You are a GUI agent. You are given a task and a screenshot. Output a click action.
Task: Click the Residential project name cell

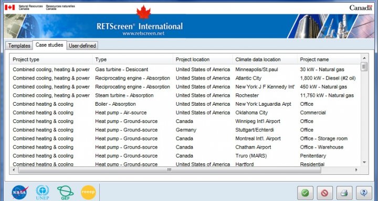pos(312,164)
